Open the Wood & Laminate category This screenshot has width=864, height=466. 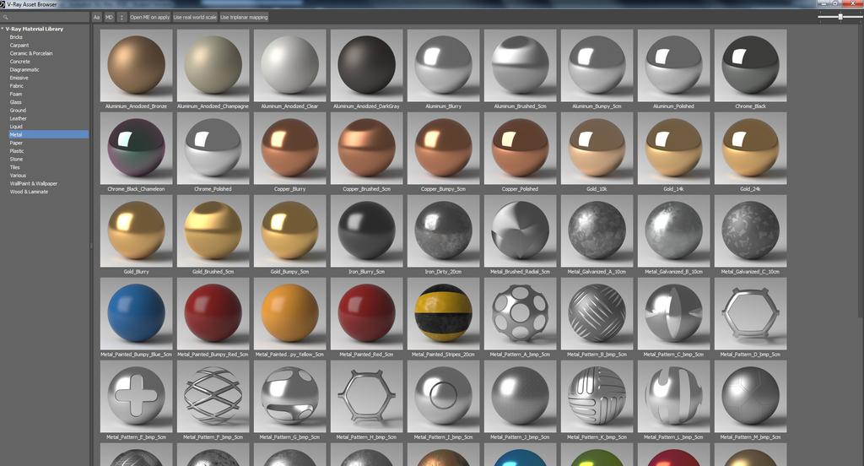pos(29,192)
